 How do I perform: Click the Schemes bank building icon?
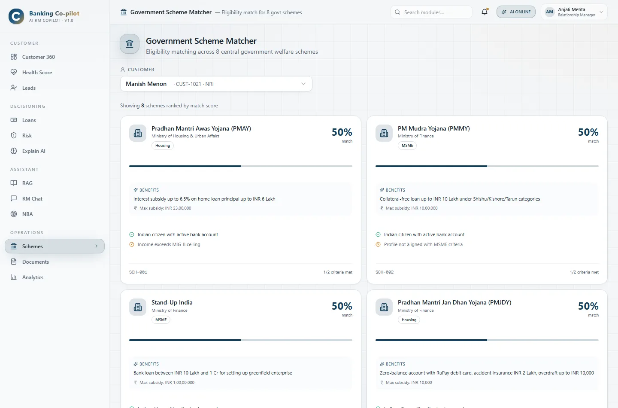pos(14,246)
